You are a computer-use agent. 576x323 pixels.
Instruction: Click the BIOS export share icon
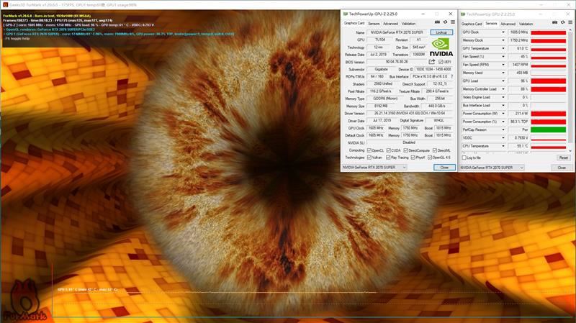coord(432,62)
